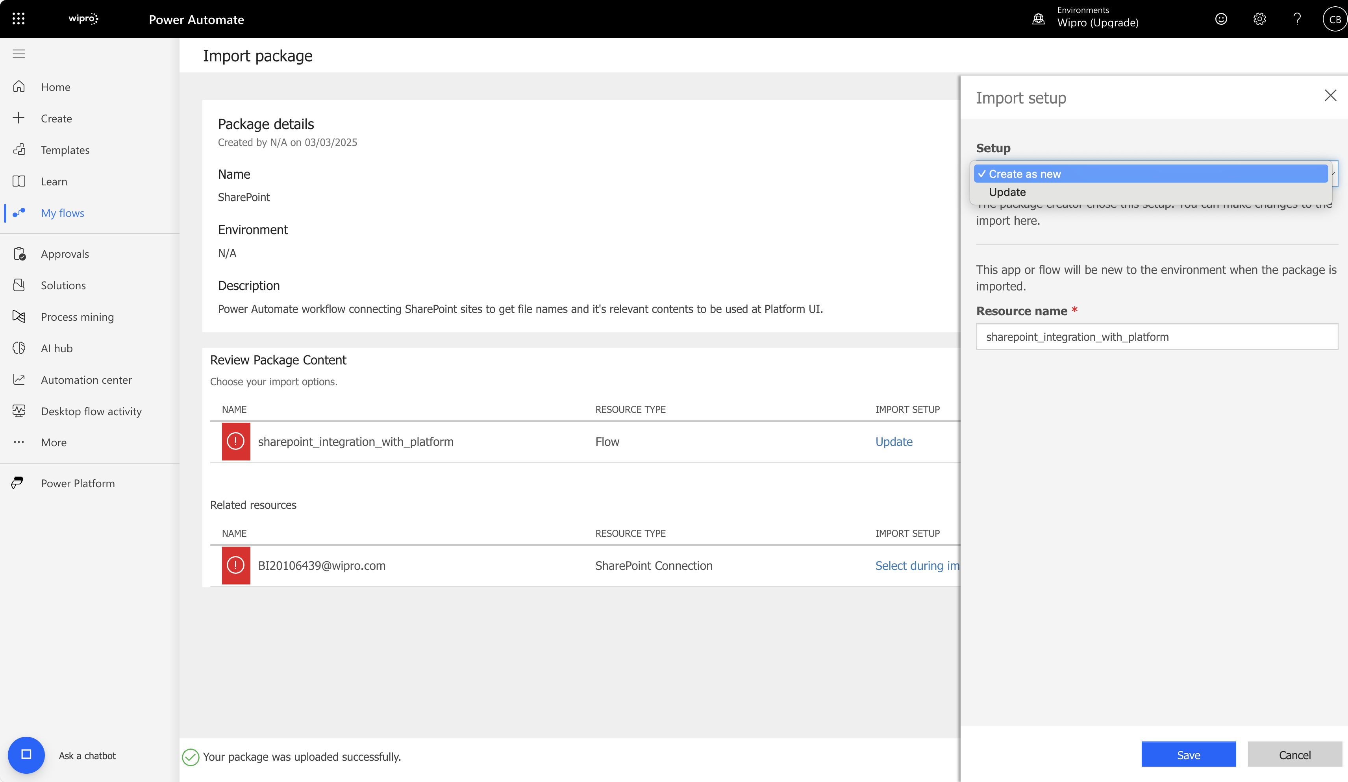
Task: Open the CB account avatar
Action: [x=1335, y=19]
